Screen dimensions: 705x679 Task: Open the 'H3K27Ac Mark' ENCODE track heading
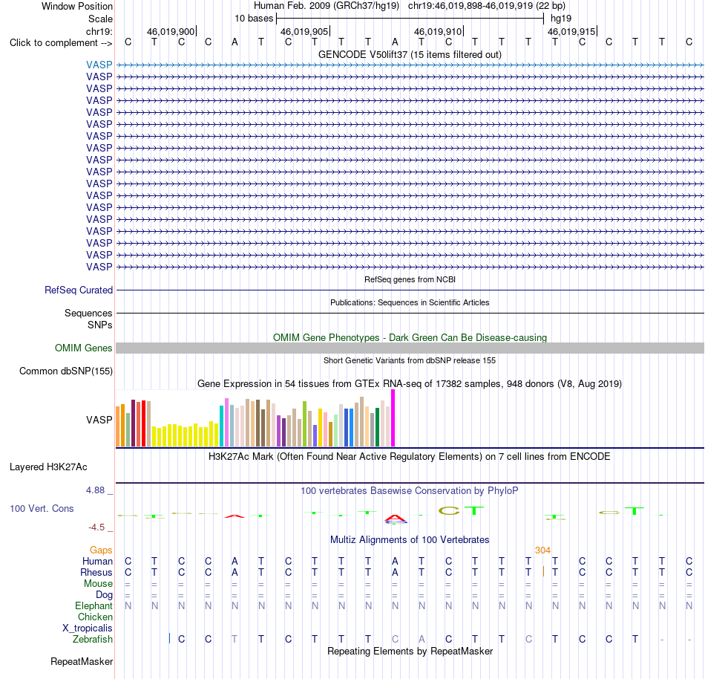point(410,457)
